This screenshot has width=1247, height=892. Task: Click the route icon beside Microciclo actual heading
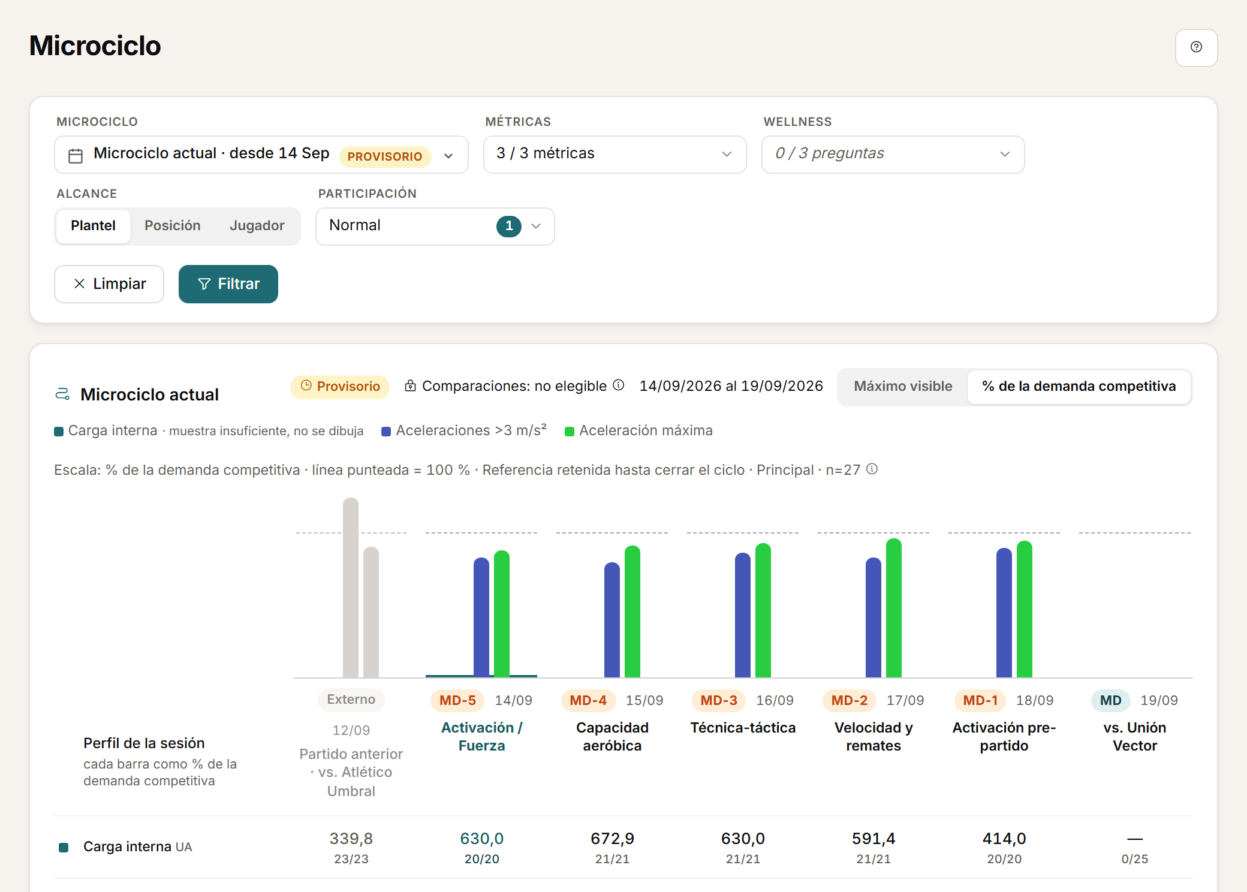click(x=62, y=394)
